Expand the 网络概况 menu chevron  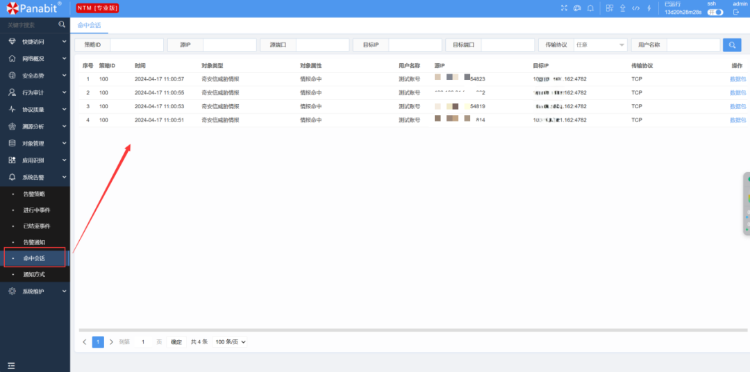pos(64,58)
